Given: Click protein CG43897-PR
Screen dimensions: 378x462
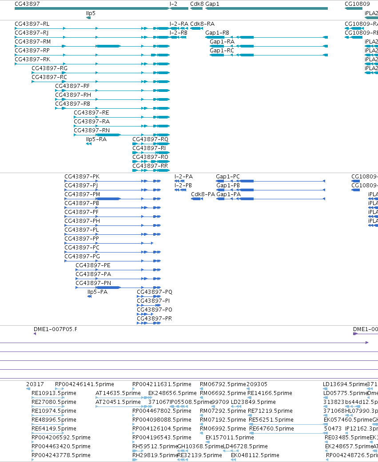Looking at the screenshot, I should tap(149, 323).
